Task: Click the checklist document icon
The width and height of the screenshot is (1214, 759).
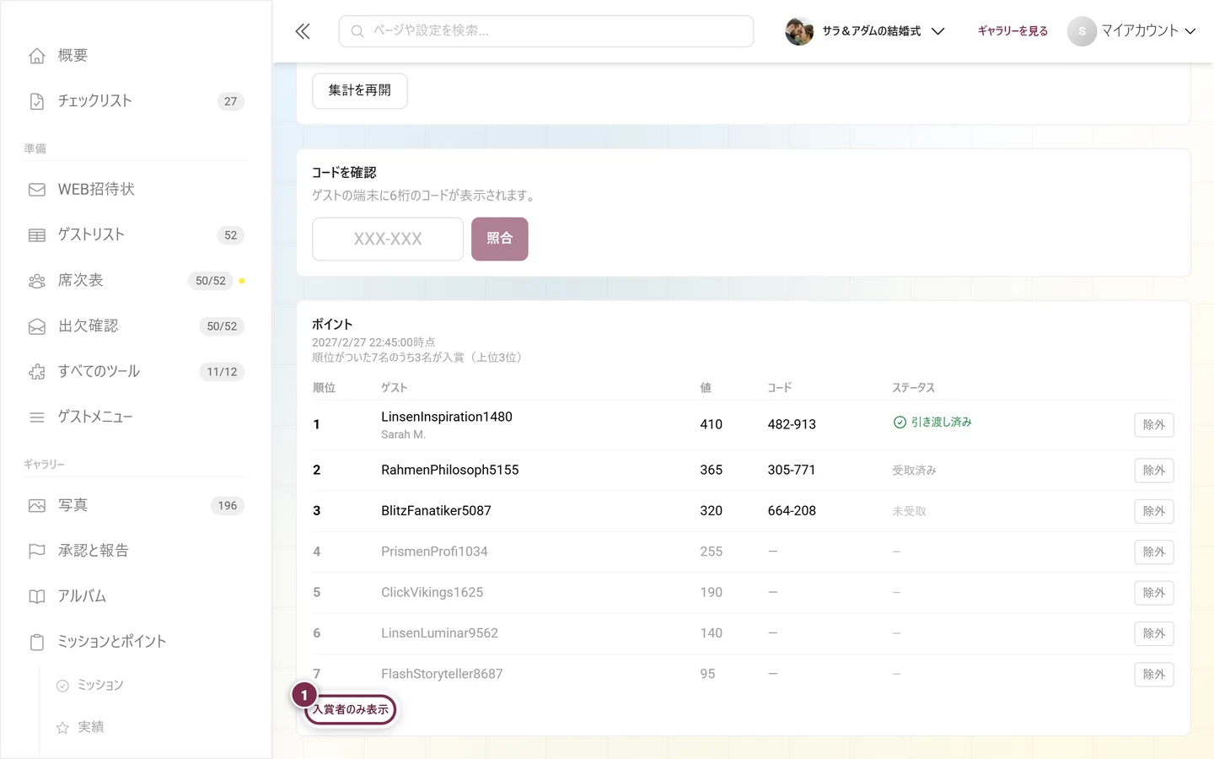Action: 37,101
